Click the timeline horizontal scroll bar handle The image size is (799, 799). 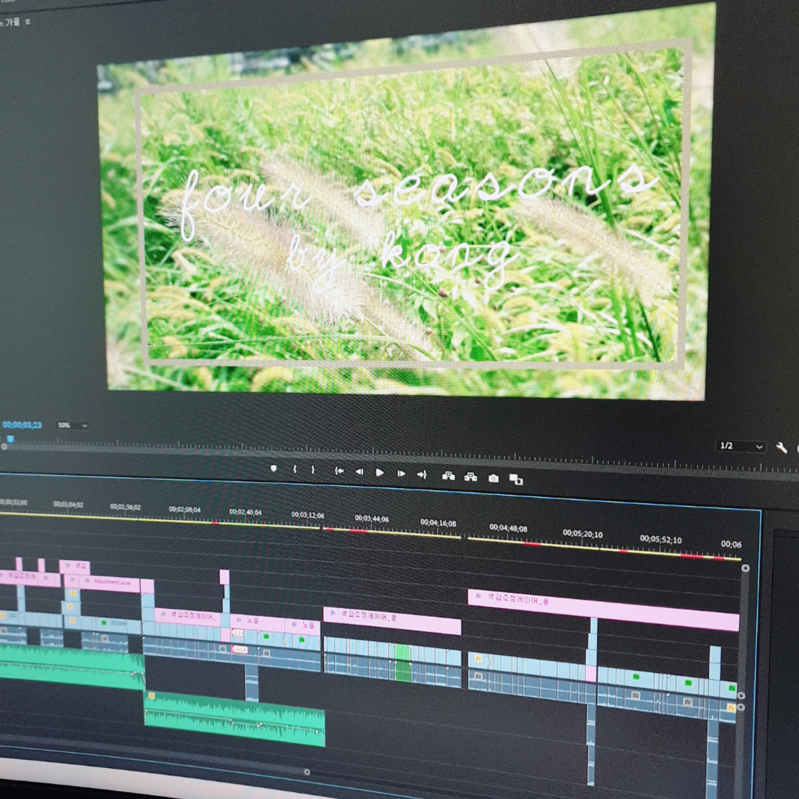coord(307,772)
